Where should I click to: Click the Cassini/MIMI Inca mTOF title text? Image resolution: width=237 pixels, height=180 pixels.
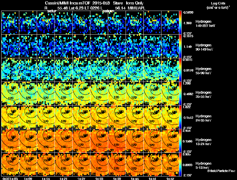[68, 3]
